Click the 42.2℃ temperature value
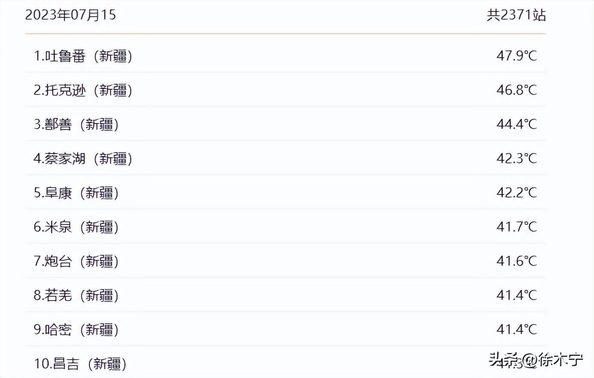The width and height of the screenshot is (594, 378). coord(516,192)
